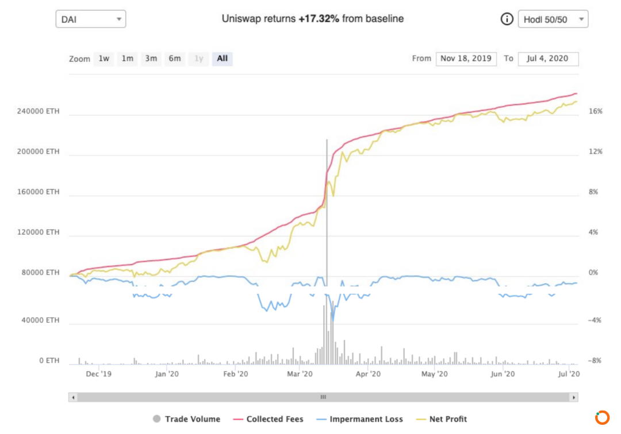Open the info icon next to Hodl dropdown

507,19
